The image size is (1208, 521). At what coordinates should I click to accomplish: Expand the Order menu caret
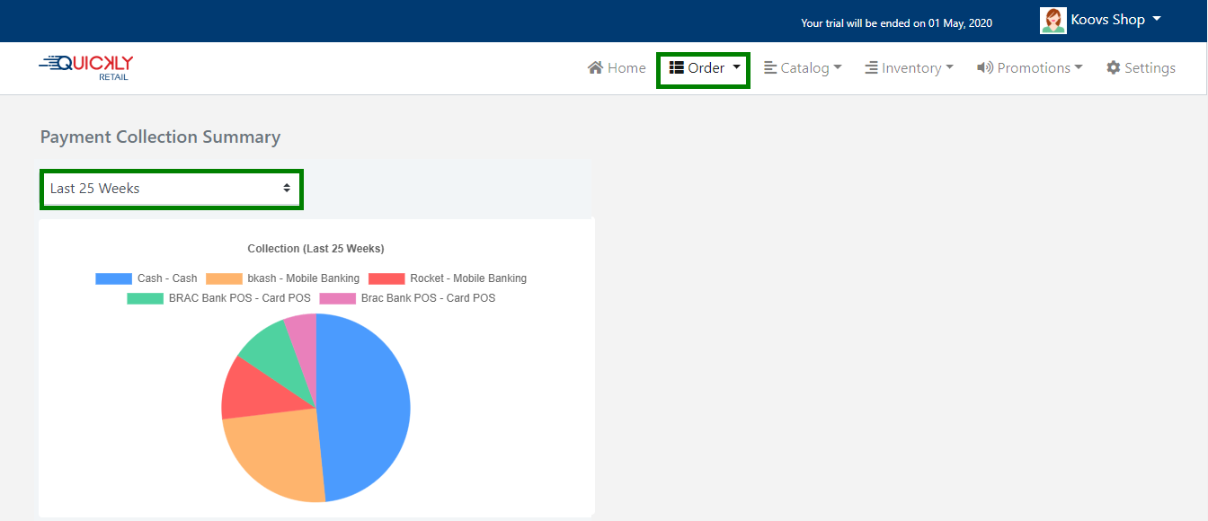[736, 67]
